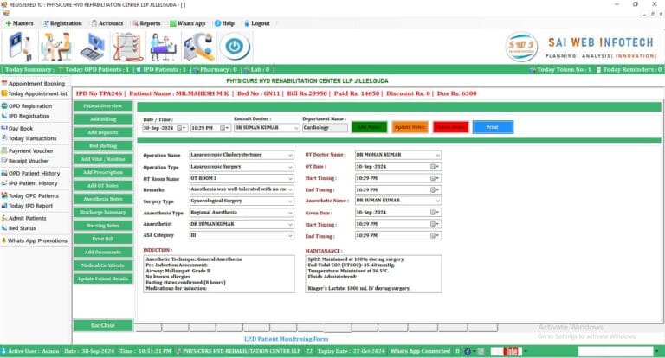Expand the OT Room Name dropdown

(290, 179)
